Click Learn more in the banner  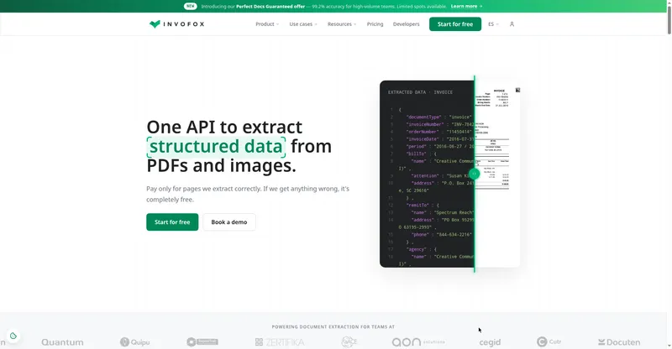coord(467,6)
